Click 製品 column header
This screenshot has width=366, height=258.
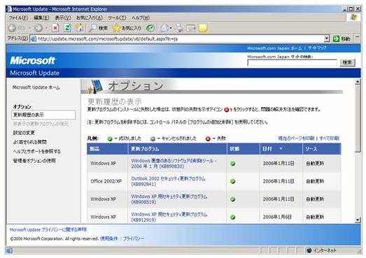point(107,149)
